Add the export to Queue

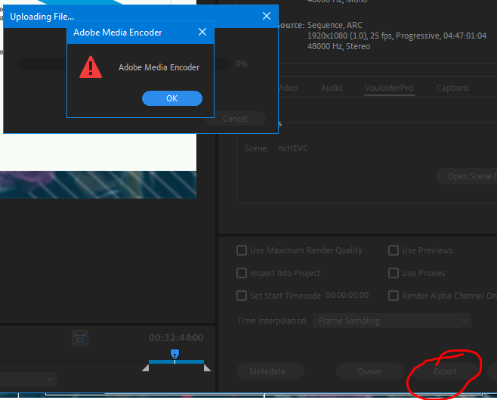click(x=369, y=371)
